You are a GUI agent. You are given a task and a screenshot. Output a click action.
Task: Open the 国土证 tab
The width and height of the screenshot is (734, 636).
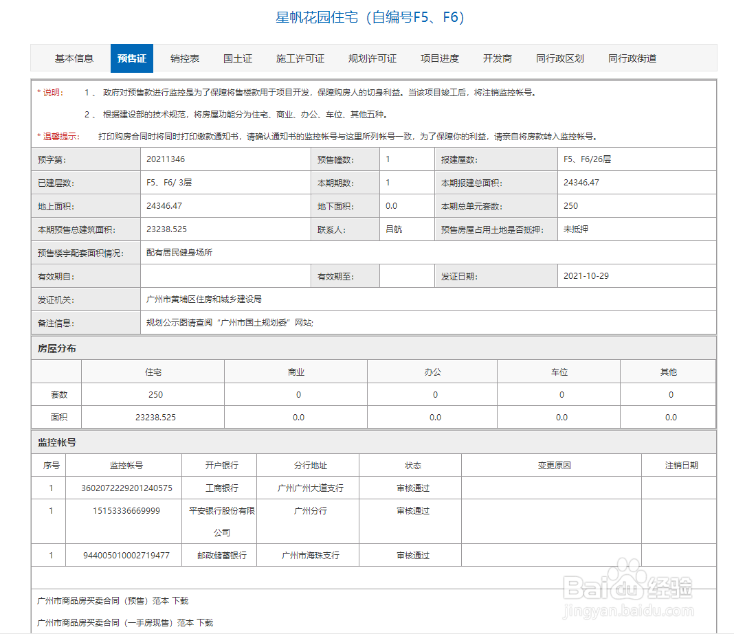238,58
